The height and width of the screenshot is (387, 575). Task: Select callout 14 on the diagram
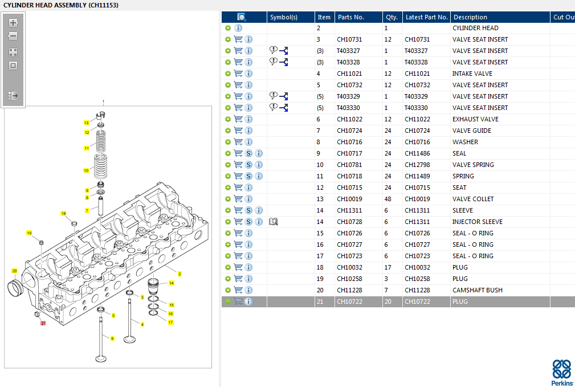pos(171,283)
